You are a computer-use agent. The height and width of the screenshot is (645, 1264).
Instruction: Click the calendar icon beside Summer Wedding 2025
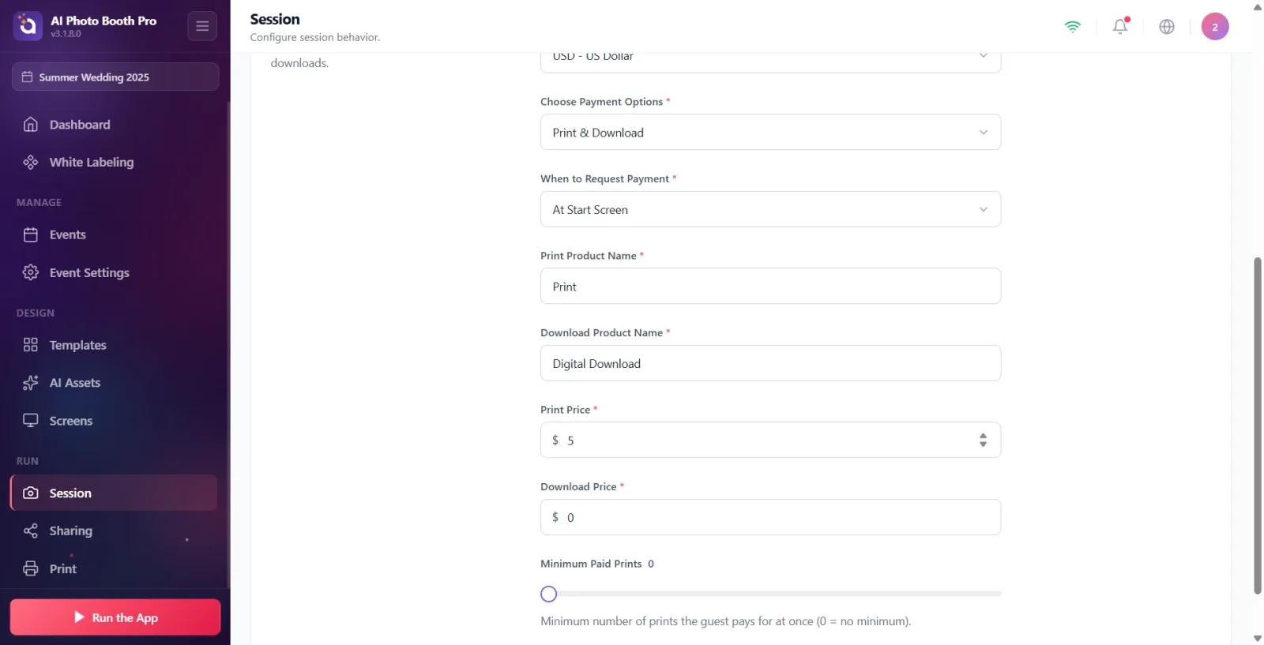(27, 77)
